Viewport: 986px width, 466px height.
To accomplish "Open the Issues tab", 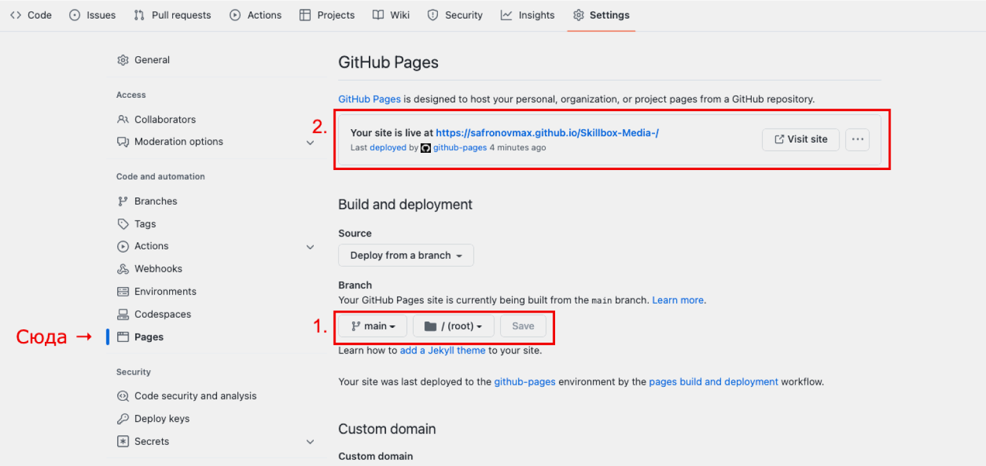I will (92, 15).
